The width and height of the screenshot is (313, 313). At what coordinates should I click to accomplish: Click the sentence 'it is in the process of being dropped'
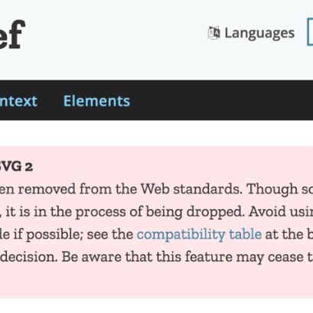click(125, 212)
